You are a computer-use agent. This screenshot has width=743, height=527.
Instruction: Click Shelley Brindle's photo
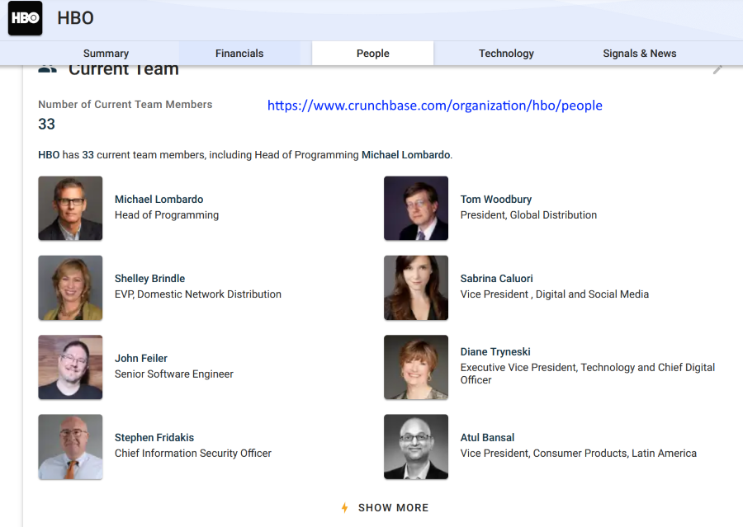click(70, 288)
